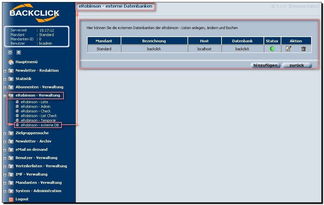Click the hinzufügen button
The width and height of the screenshot is (324, 205).
coord(265,65)
